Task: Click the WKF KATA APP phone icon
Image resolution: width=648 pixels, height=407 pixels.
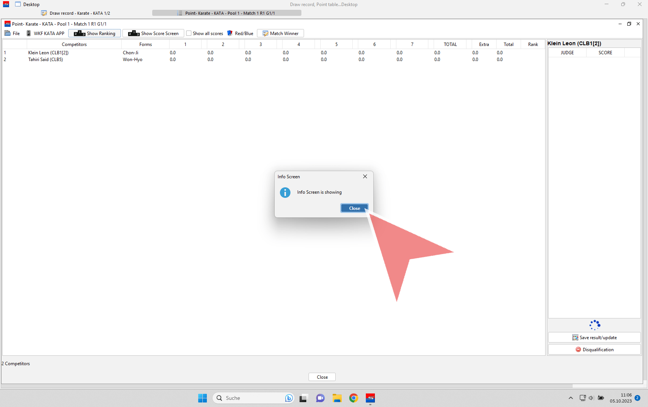Action: [x=29, y=34]
